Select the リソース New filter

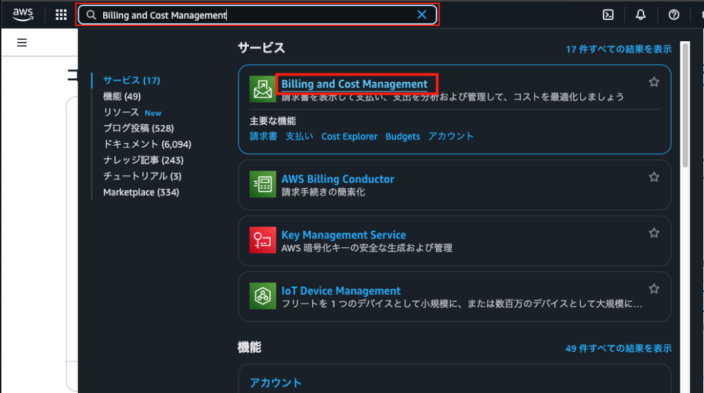point(132,113)
